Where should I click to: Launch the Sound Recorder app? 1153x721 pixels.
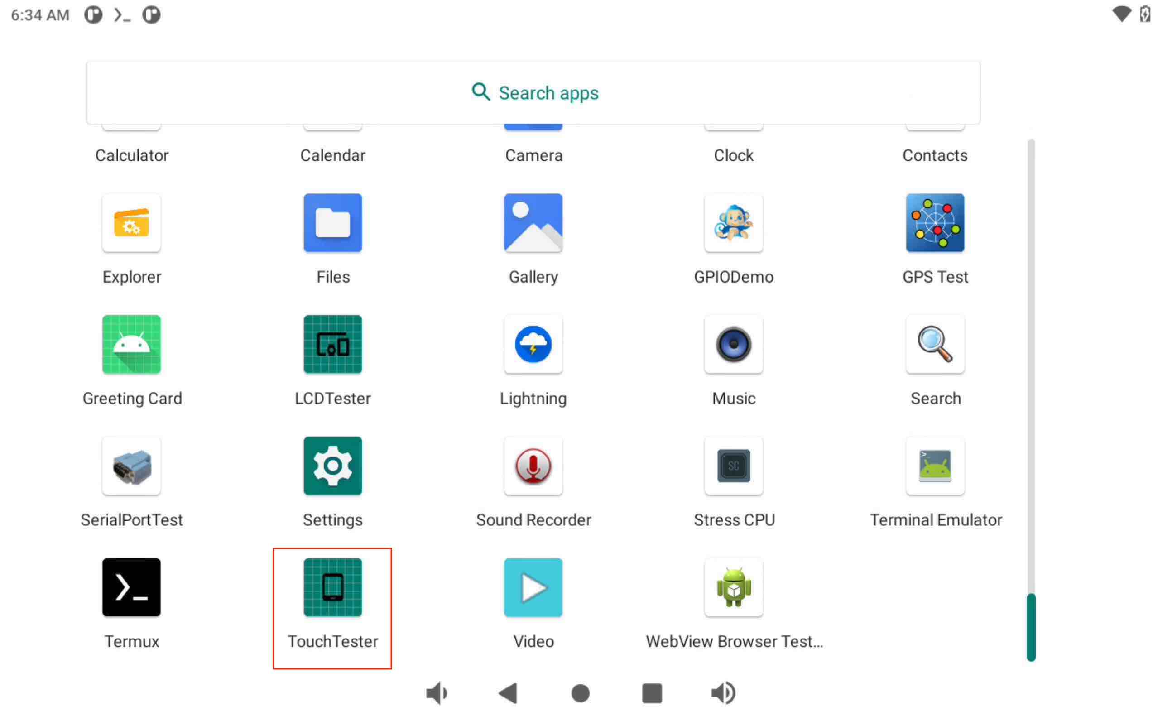pyautogui.click(x=533, y=466)
